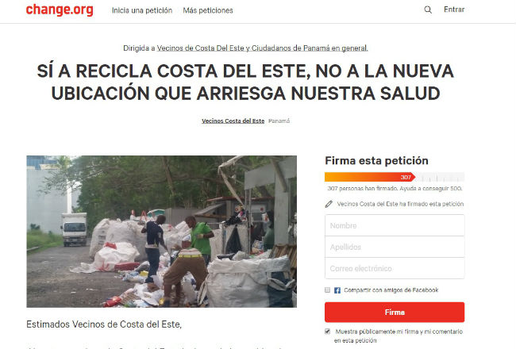The height and width of the screenshot is (349, 516).
Task: Enable Compartir con amigos de Facebook checkbox
Action: pyautogui.click(x=327, y=290)
